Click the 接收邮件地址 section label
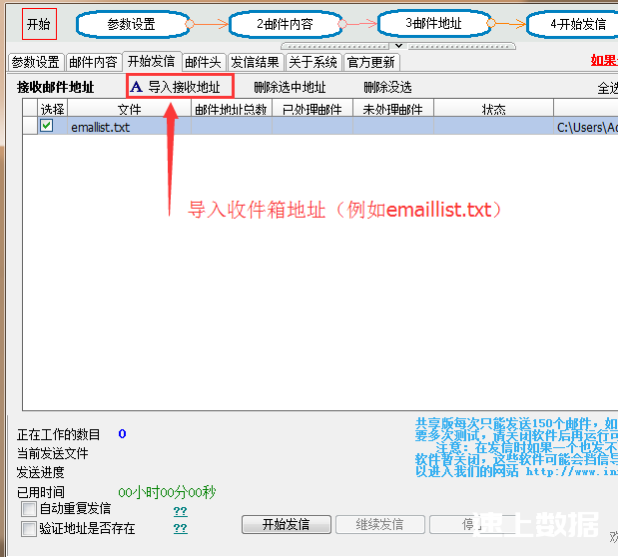Image resolution: width=618 pixels, height=557 pixels. pyautogui.click(x=56, y=87)
